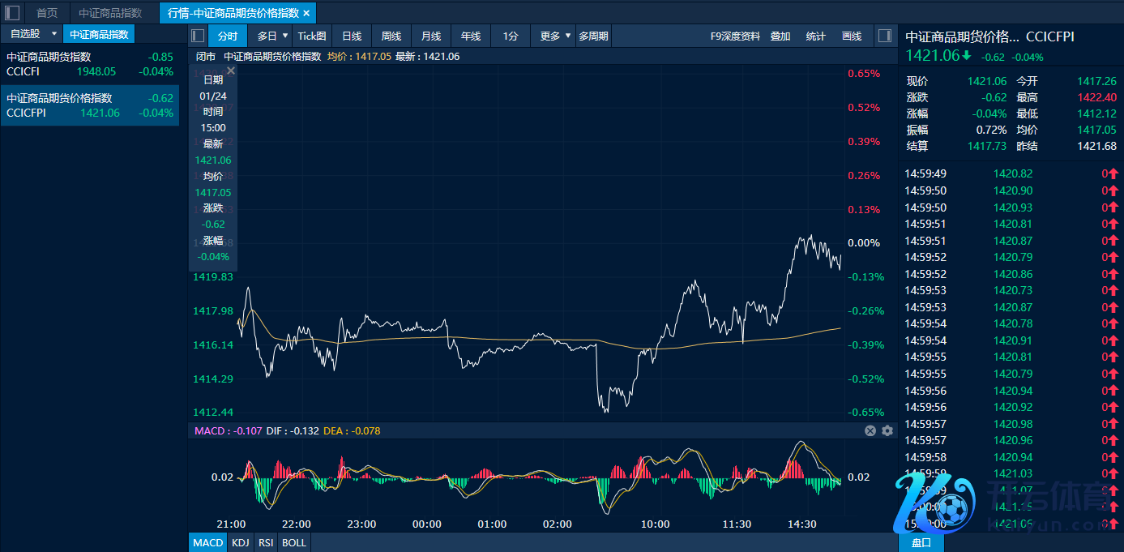Switch indicator to KDJ

241,542
